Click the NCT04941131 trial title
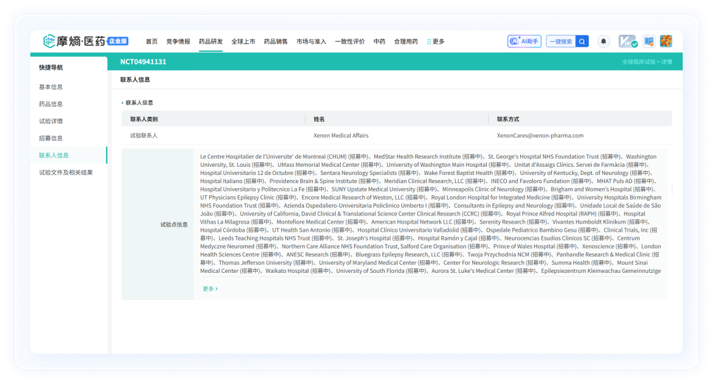Image resolution: width=713 pixels, height=384 pixels. coord(143,62)
